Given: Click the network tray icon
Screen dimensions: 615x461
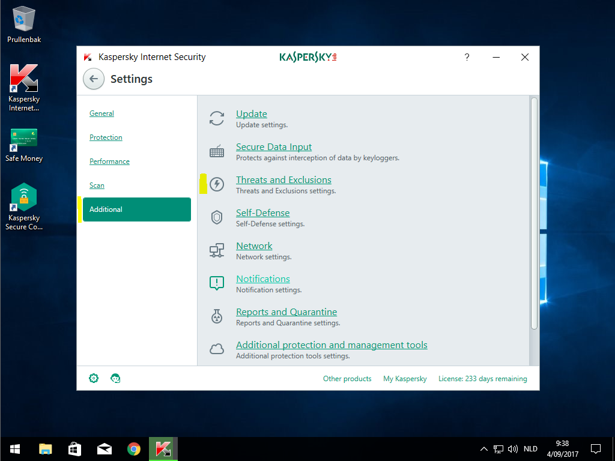Looking at the screenshot, I should coord(498,449).
